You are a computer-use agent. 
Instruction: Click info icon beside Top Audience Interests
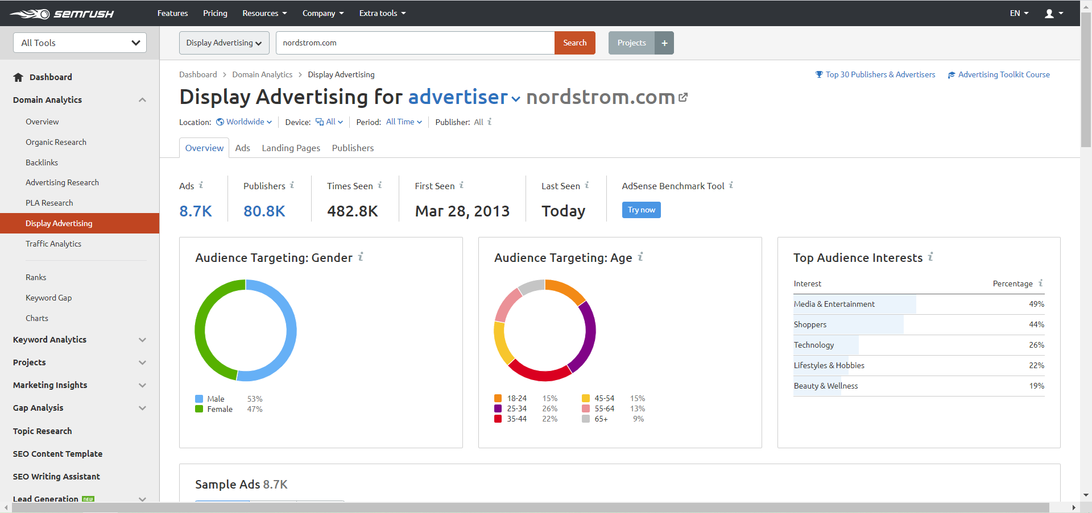point(930,257)
